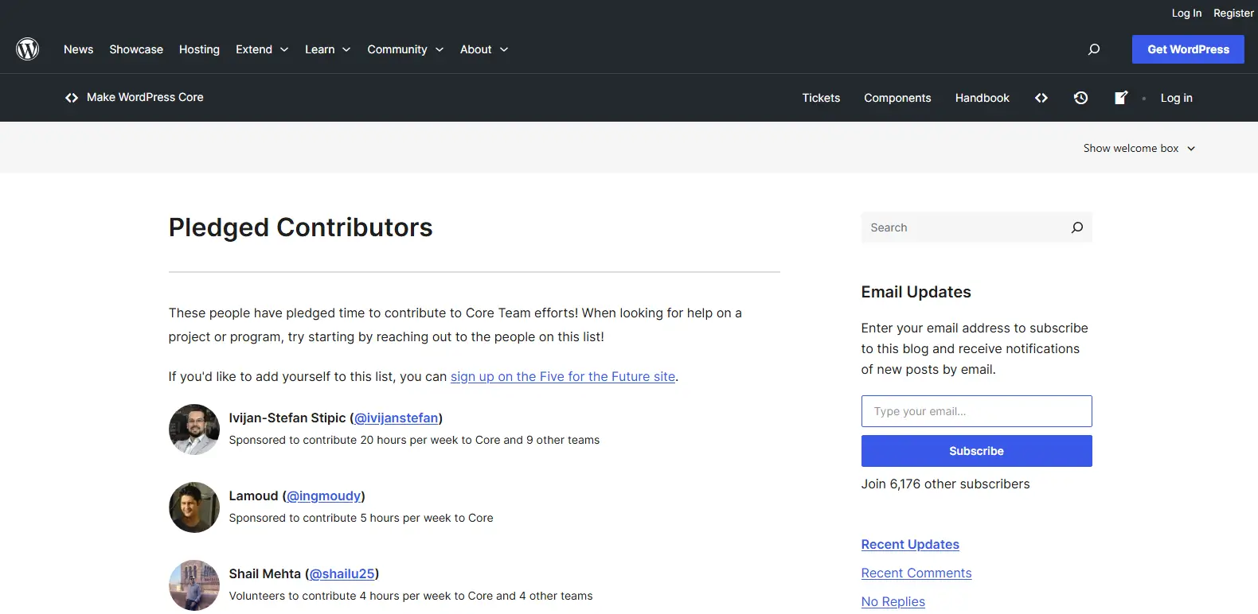Click the top-right Log In link
Viewport: 1258px width, 614px height.
click(1186, 13)
